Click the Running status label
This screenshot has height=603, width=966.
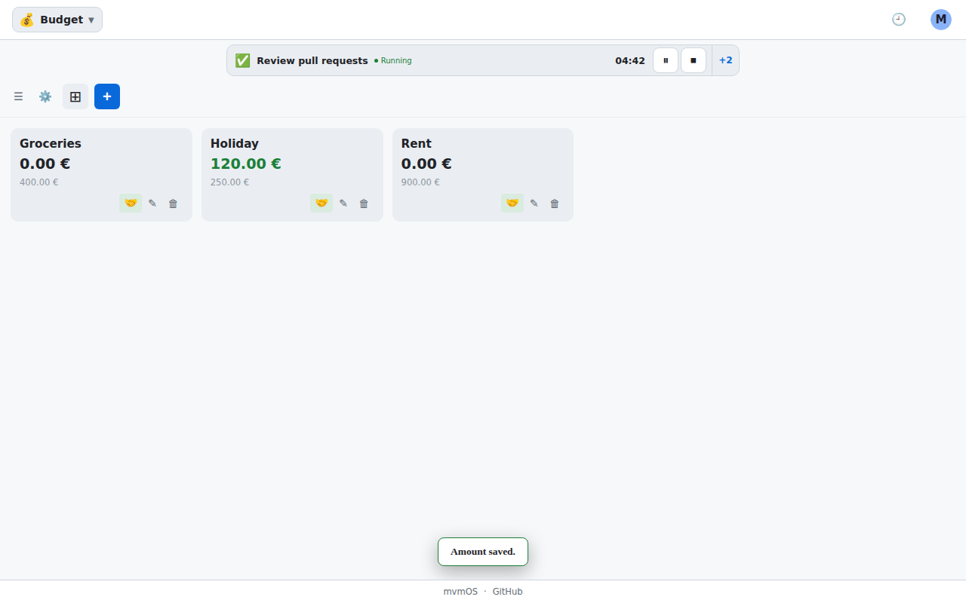pos(393,60)
